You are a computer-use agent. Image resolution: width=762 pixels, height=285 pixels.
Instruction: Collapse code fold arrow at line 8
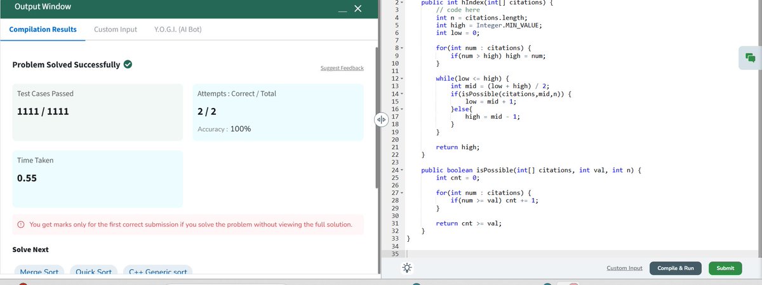[403, 48]
